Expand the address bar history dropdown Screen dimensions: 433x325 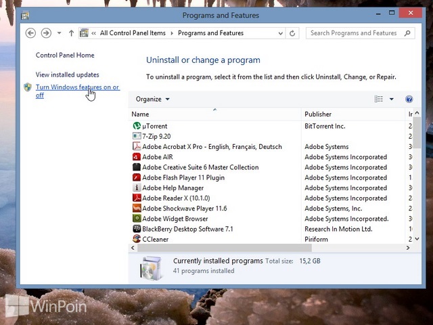point(281,33)
